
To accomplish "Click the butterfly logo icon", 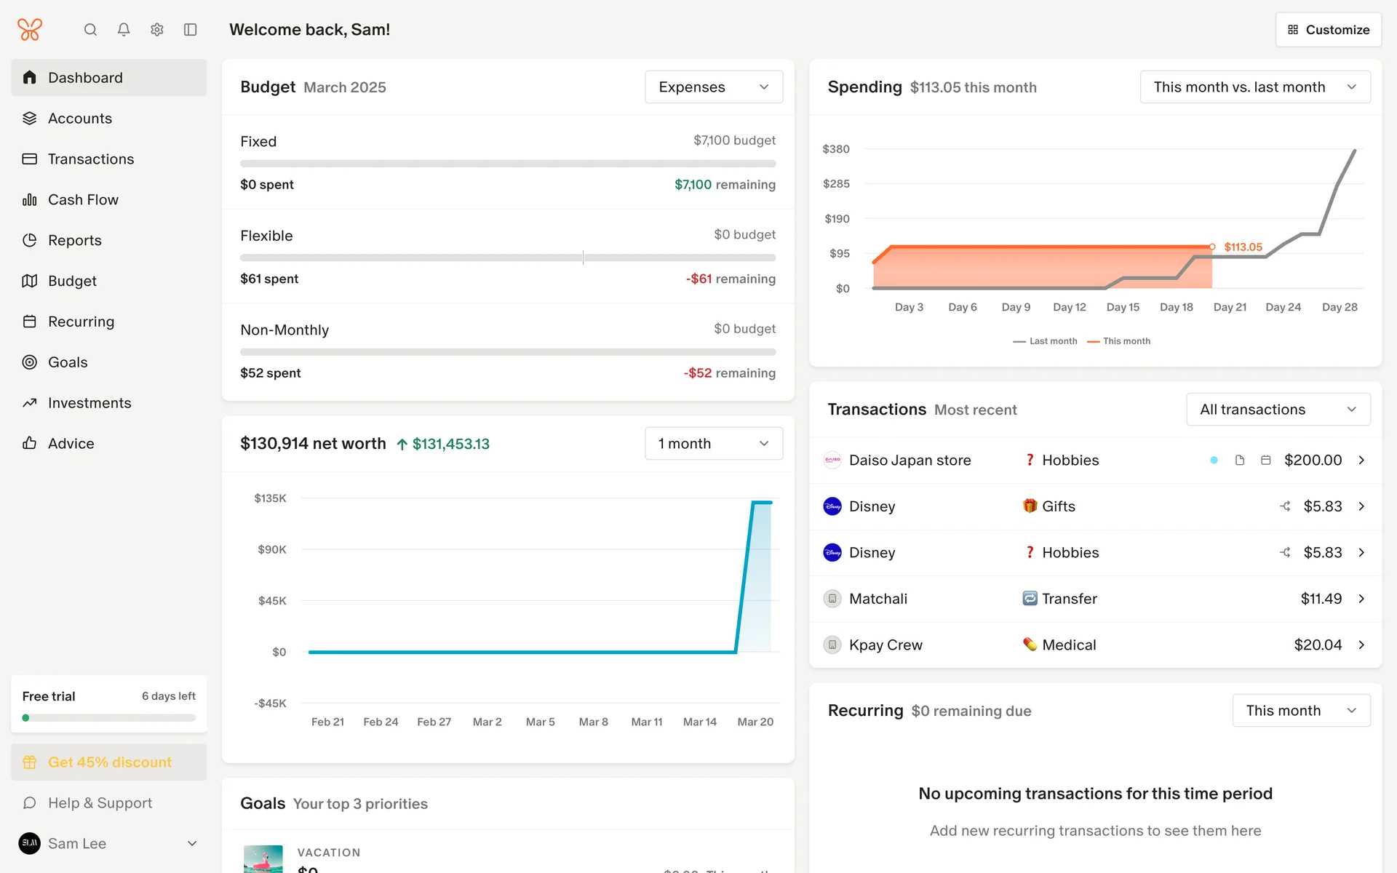I will pos(30,30).
